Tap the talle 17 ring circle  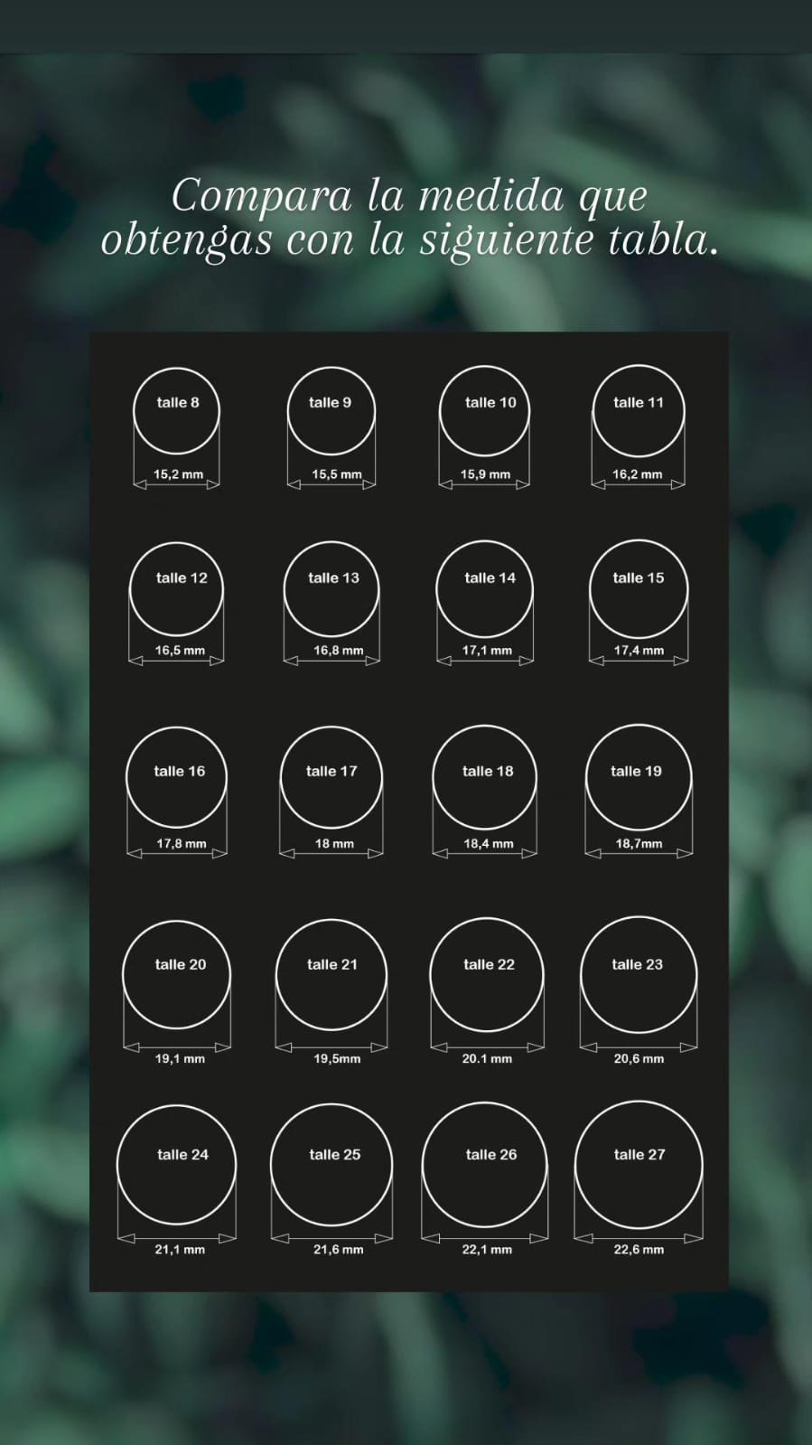(331, 777)
